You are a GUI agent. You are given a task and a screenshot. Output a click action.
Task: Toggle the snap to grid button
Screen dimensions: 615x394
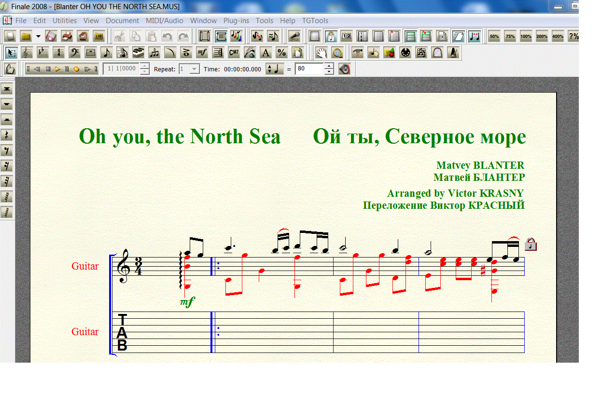394,36
